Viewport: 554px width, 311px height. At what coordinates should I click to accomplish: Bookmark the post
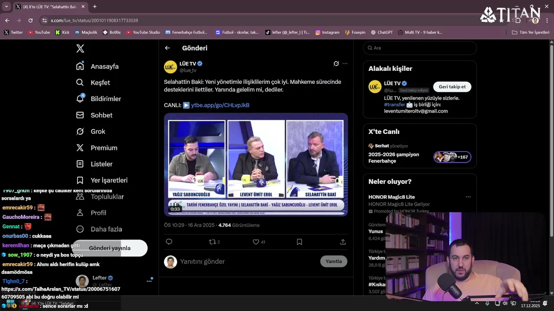click(299, 242)
